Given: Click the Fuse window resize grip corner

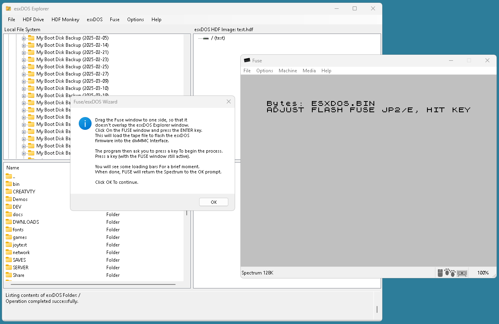Looking at the screenshot, I should tap(494, 275).
